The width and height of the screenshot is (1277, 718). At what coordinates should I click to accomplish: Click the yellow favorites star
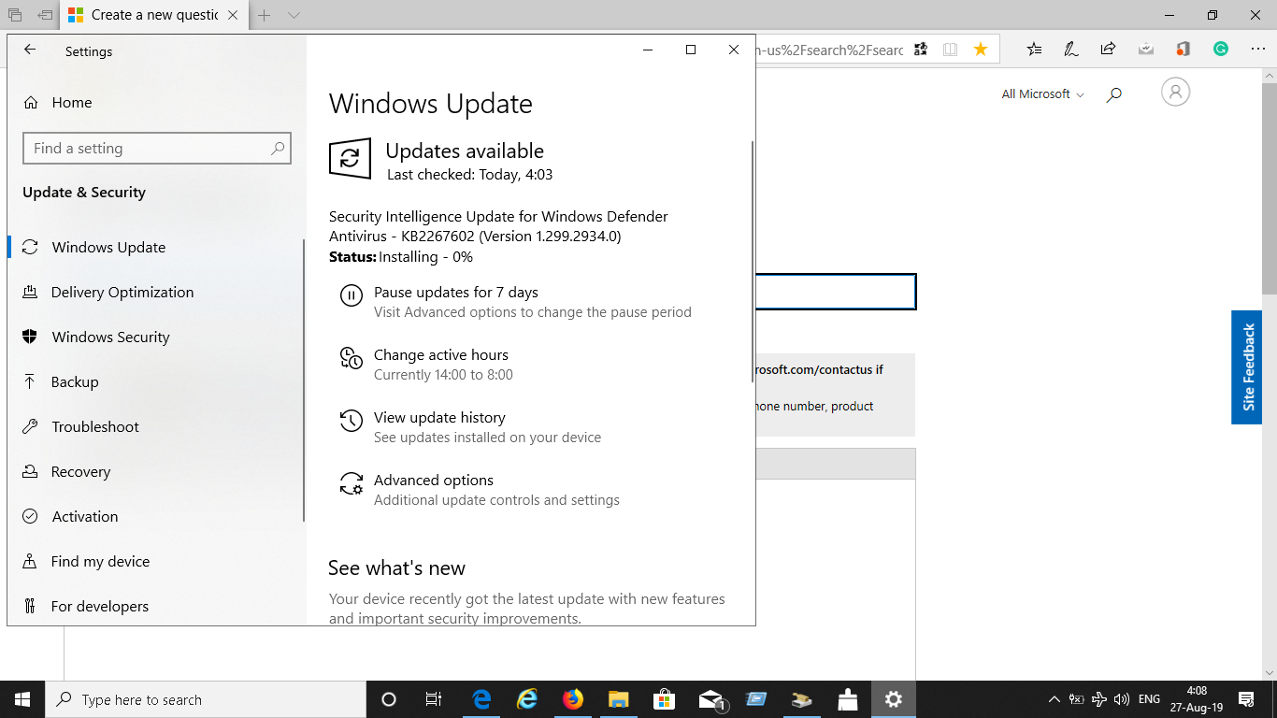tap(981, 50)
